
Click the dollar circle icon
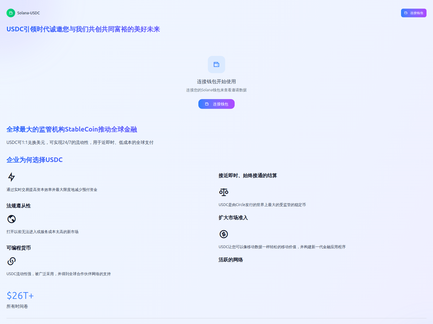(224, 234)
